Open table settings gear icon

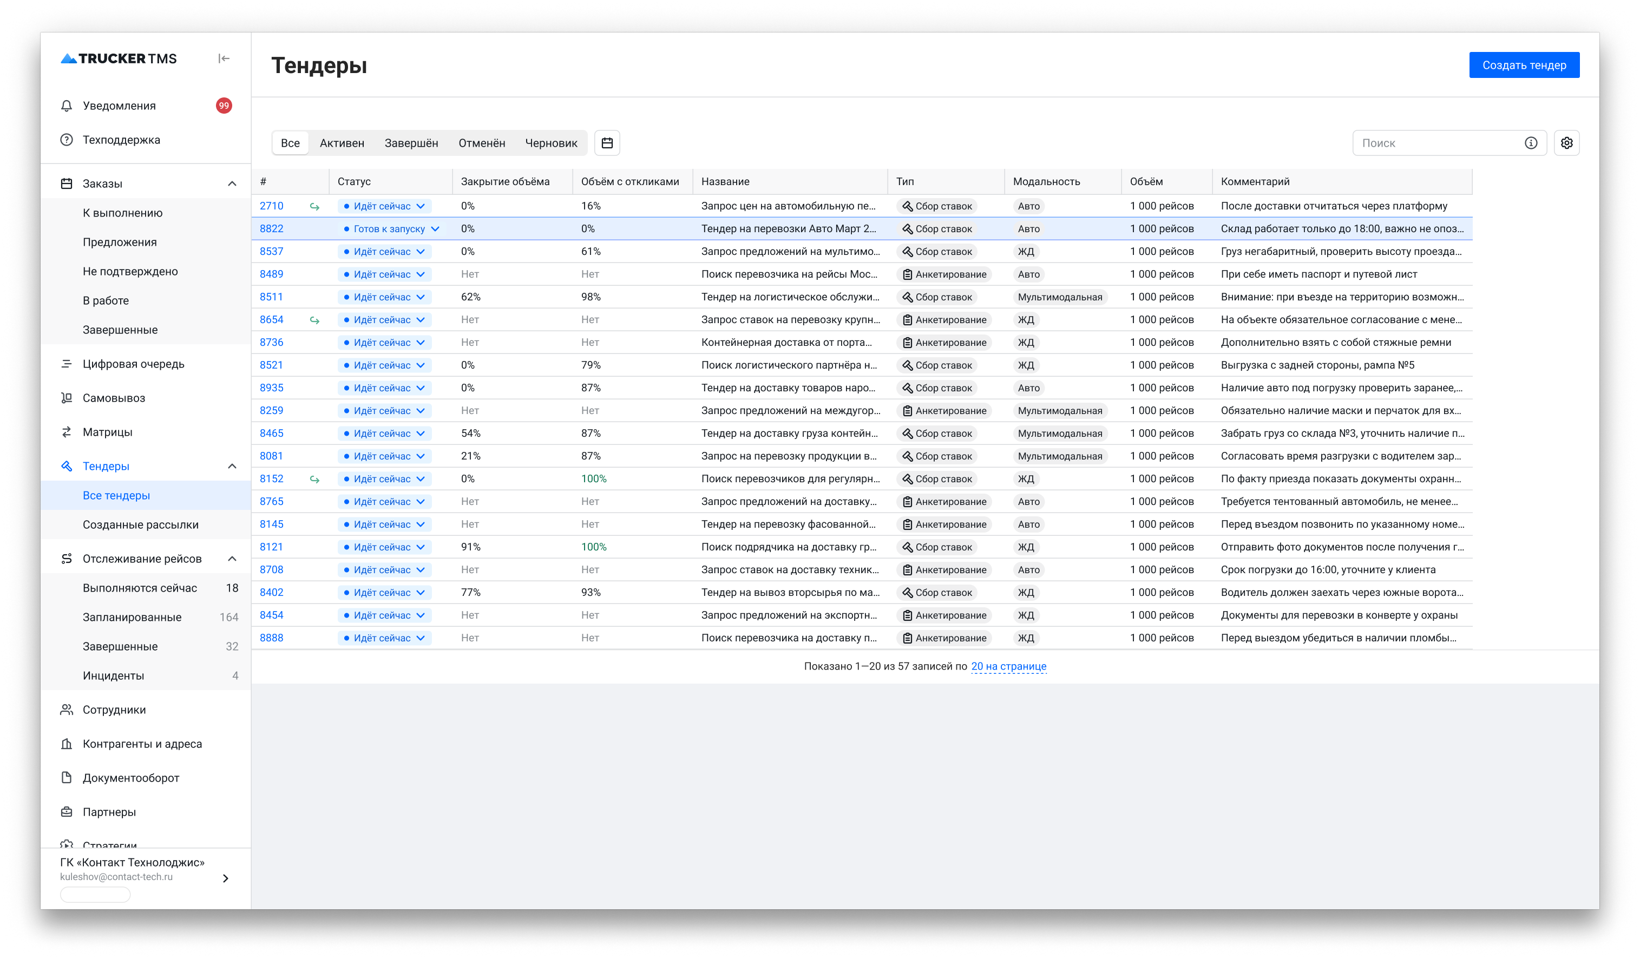[1566, 143]
